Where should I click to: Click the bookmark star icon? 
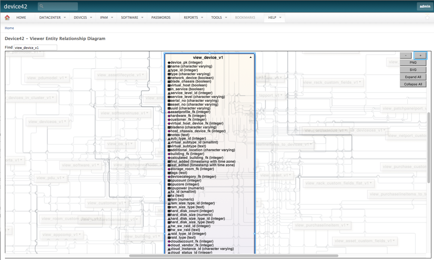(x=427, y=17)
